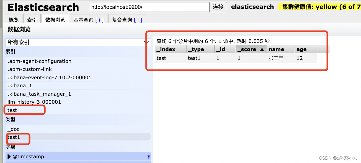Screen dimensions: 361x163
Task: Open the 复合查询 tab
Action: click(122, 20)
